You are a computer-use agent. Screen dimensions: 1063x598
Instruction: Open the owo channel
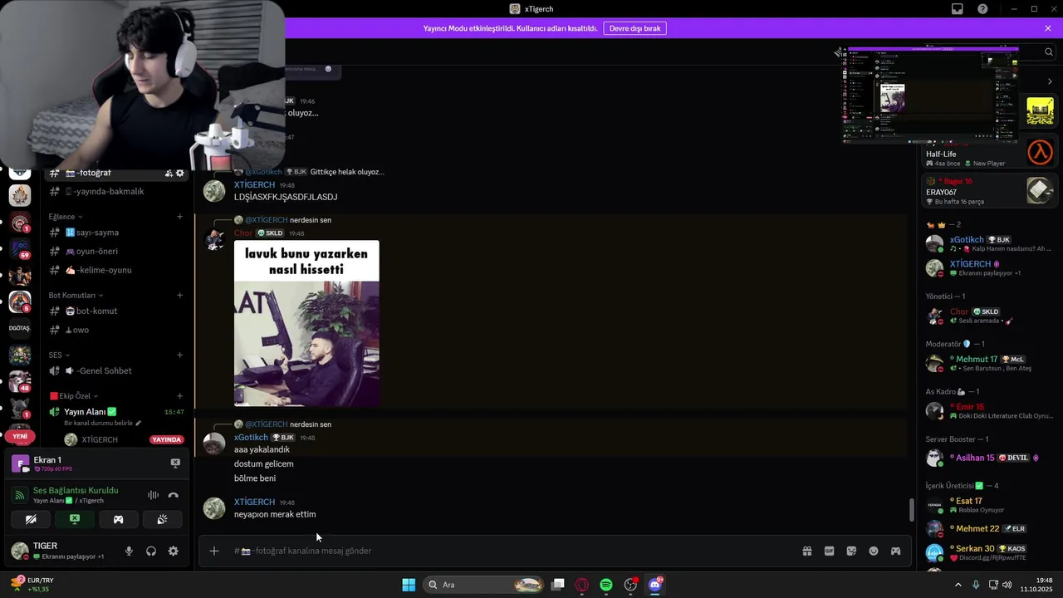115,330
